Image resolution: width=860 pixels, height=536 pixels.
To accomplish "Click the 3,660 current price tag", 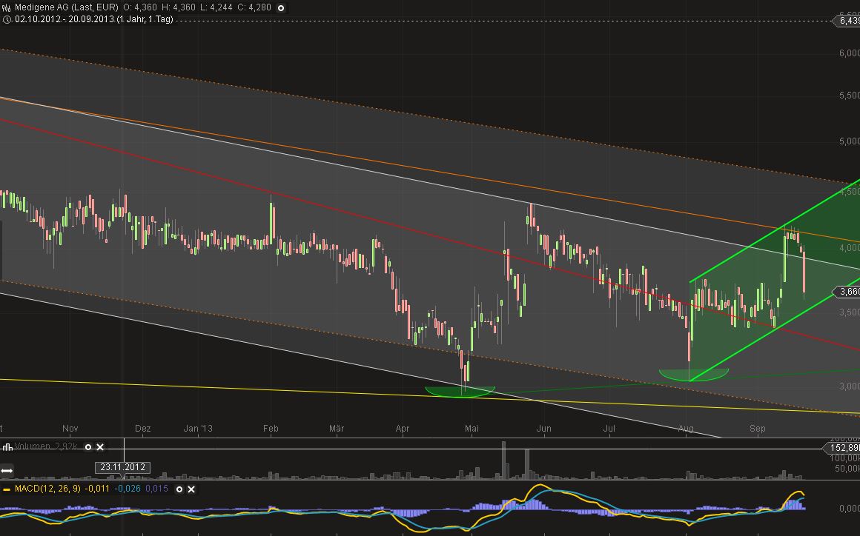I will point(847,292).
